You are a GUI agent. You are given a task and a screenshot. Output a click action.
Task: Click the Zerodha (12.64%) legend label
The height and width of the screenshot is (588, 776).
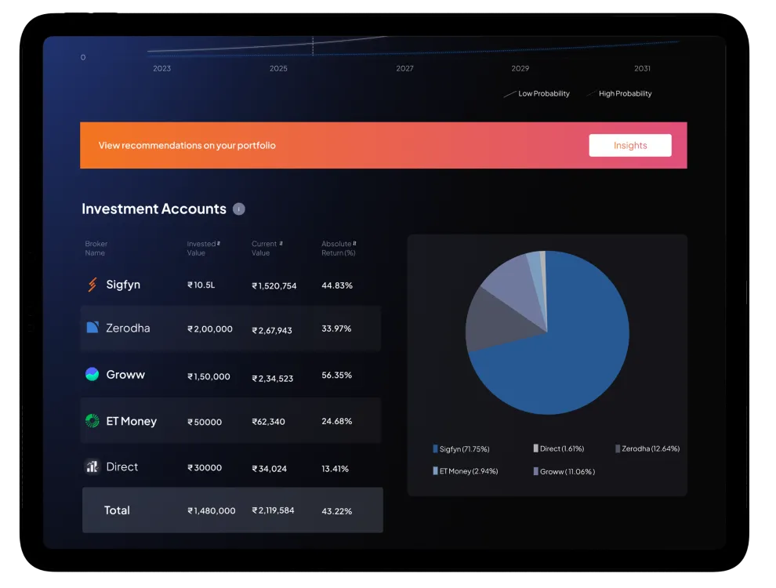click(651, 448)
